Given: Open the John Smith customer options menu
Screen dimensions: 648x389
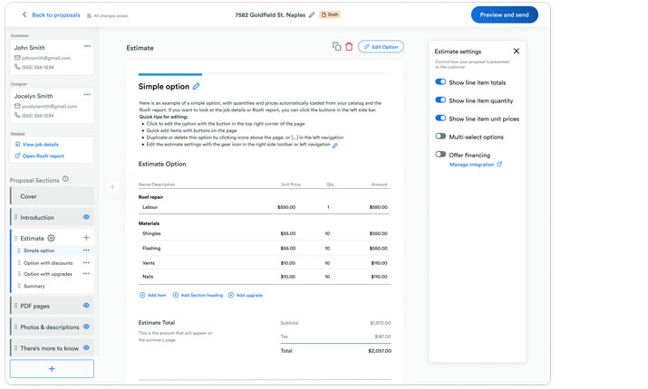Looking at the screenshot, I should pyautogui.click(x=87, y=46).
